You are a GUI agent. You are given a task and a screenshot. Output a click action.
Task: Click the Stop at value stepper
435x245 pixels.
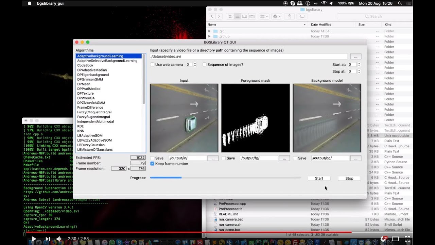pyautogui.click(x=359, y=71)
